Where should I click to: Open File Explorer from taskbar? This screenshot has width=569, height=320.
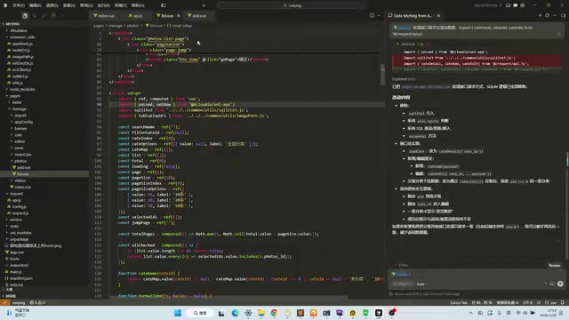pyautogui.click(x=261, y=313)
